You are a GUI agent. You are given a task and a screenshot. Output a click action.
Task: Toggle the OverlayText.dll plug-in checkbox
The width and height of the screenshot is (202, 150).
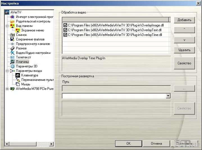click(65, 30)
